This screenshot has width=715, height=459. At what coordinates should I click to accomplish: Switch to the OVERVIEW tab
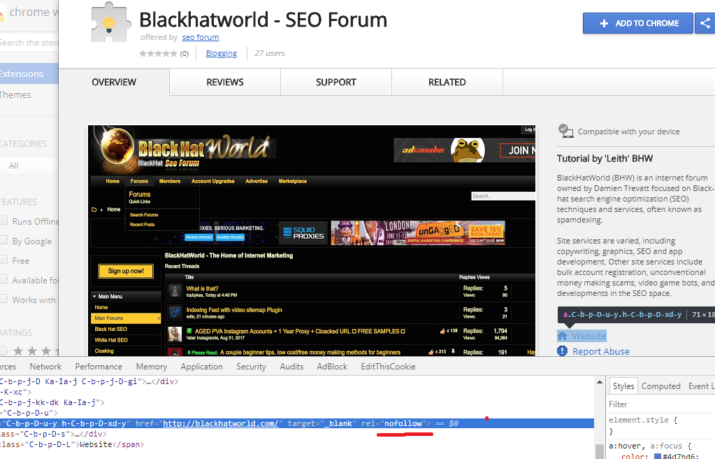114,82
